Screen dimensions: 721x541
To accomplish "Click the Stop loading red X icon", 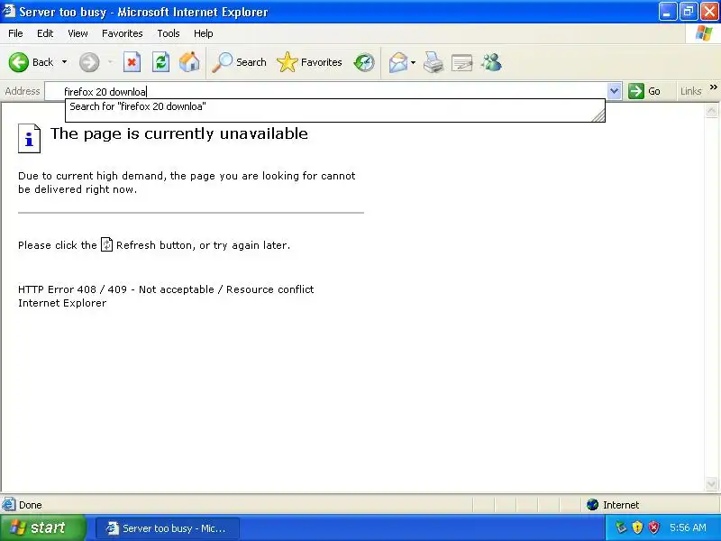I will pyautogui.click(x=132, y=62).
